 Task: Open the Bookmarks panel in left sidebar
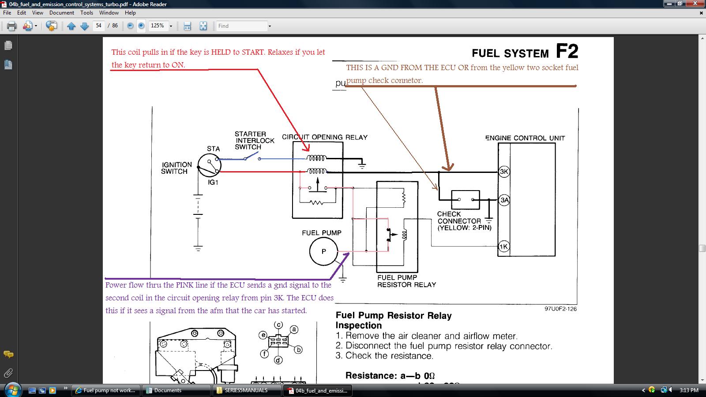(8, 65)
